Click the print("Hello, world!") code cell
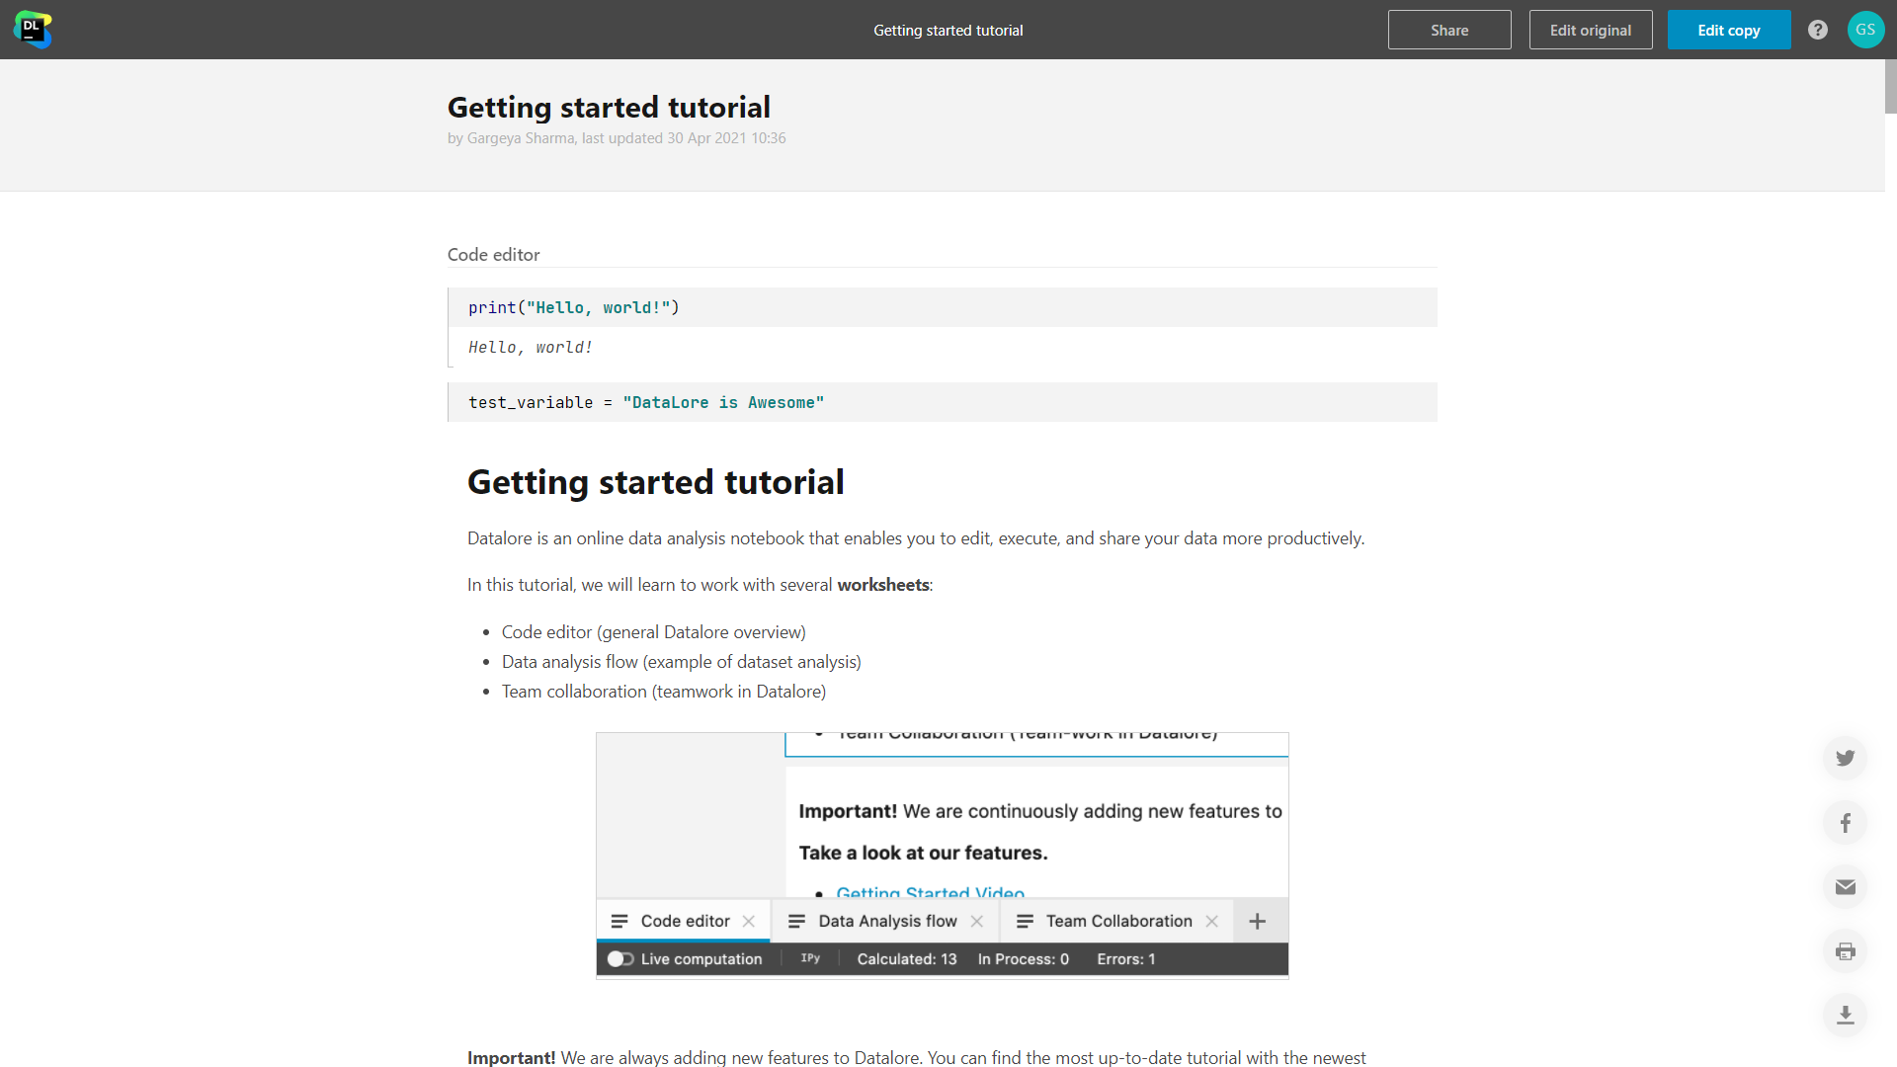Image resolution: width=1897 pixels, height=1067 pixels. (943, 307)
